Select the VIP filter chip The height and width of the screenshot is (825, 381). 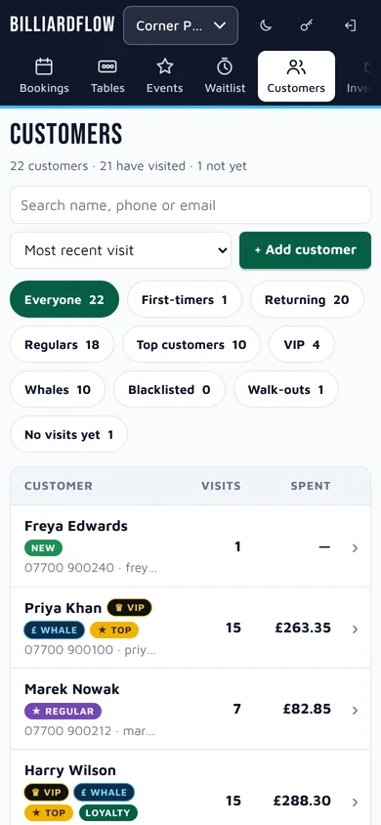tap(302, 345)
